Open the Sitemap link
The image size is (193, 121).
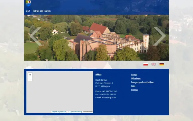click(x=134, y=90)
